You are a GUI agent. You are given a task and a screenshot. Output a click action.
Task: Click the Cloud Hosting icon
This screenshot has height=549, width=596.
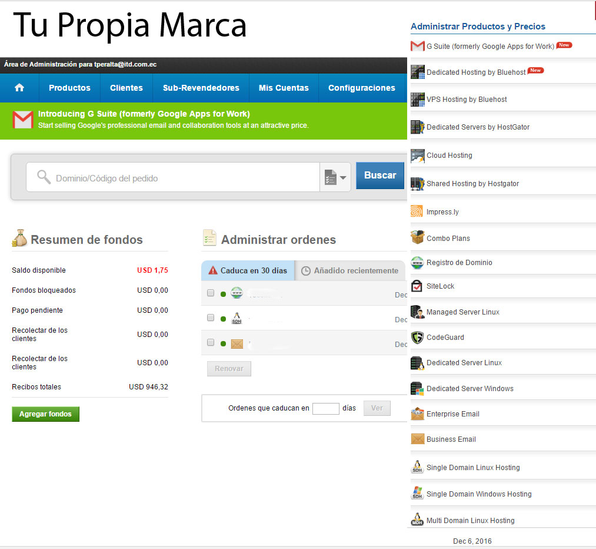[417, 156]
